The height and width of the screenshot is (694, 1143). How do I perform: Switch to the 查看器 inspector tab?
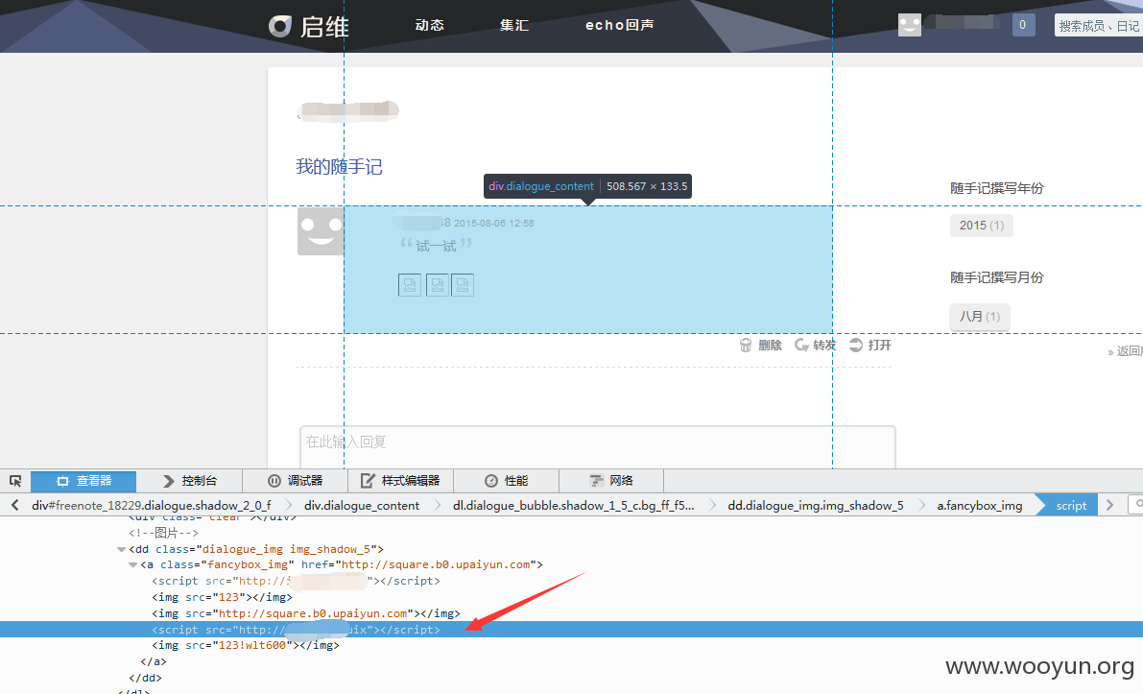pos(83,481)
